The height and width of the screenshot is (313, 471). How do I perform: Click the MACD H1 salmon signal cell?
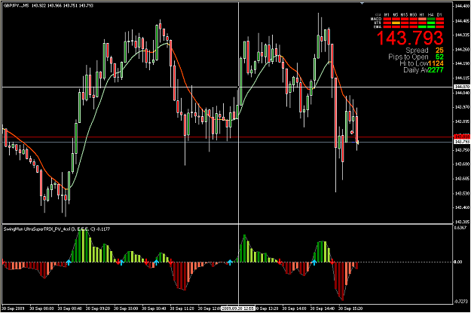tap(422, 19)
